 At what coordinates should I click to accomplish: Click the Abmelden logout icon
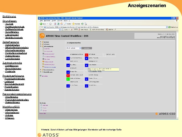(x=40, y=76)
